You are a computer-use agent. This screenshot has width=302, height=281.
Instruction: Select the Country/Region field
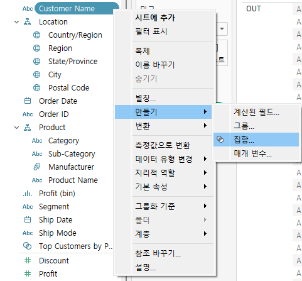click(75, 35)
